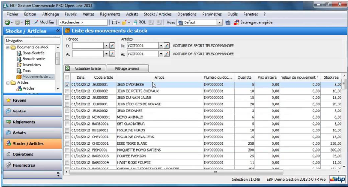Screen dimensions: 348x187
Task: Open the Fichier menu
Action: (12, 14)
